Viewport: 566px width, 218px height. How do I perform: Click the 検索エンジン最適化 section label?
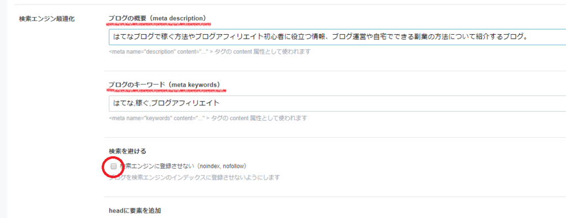(47, 19)
